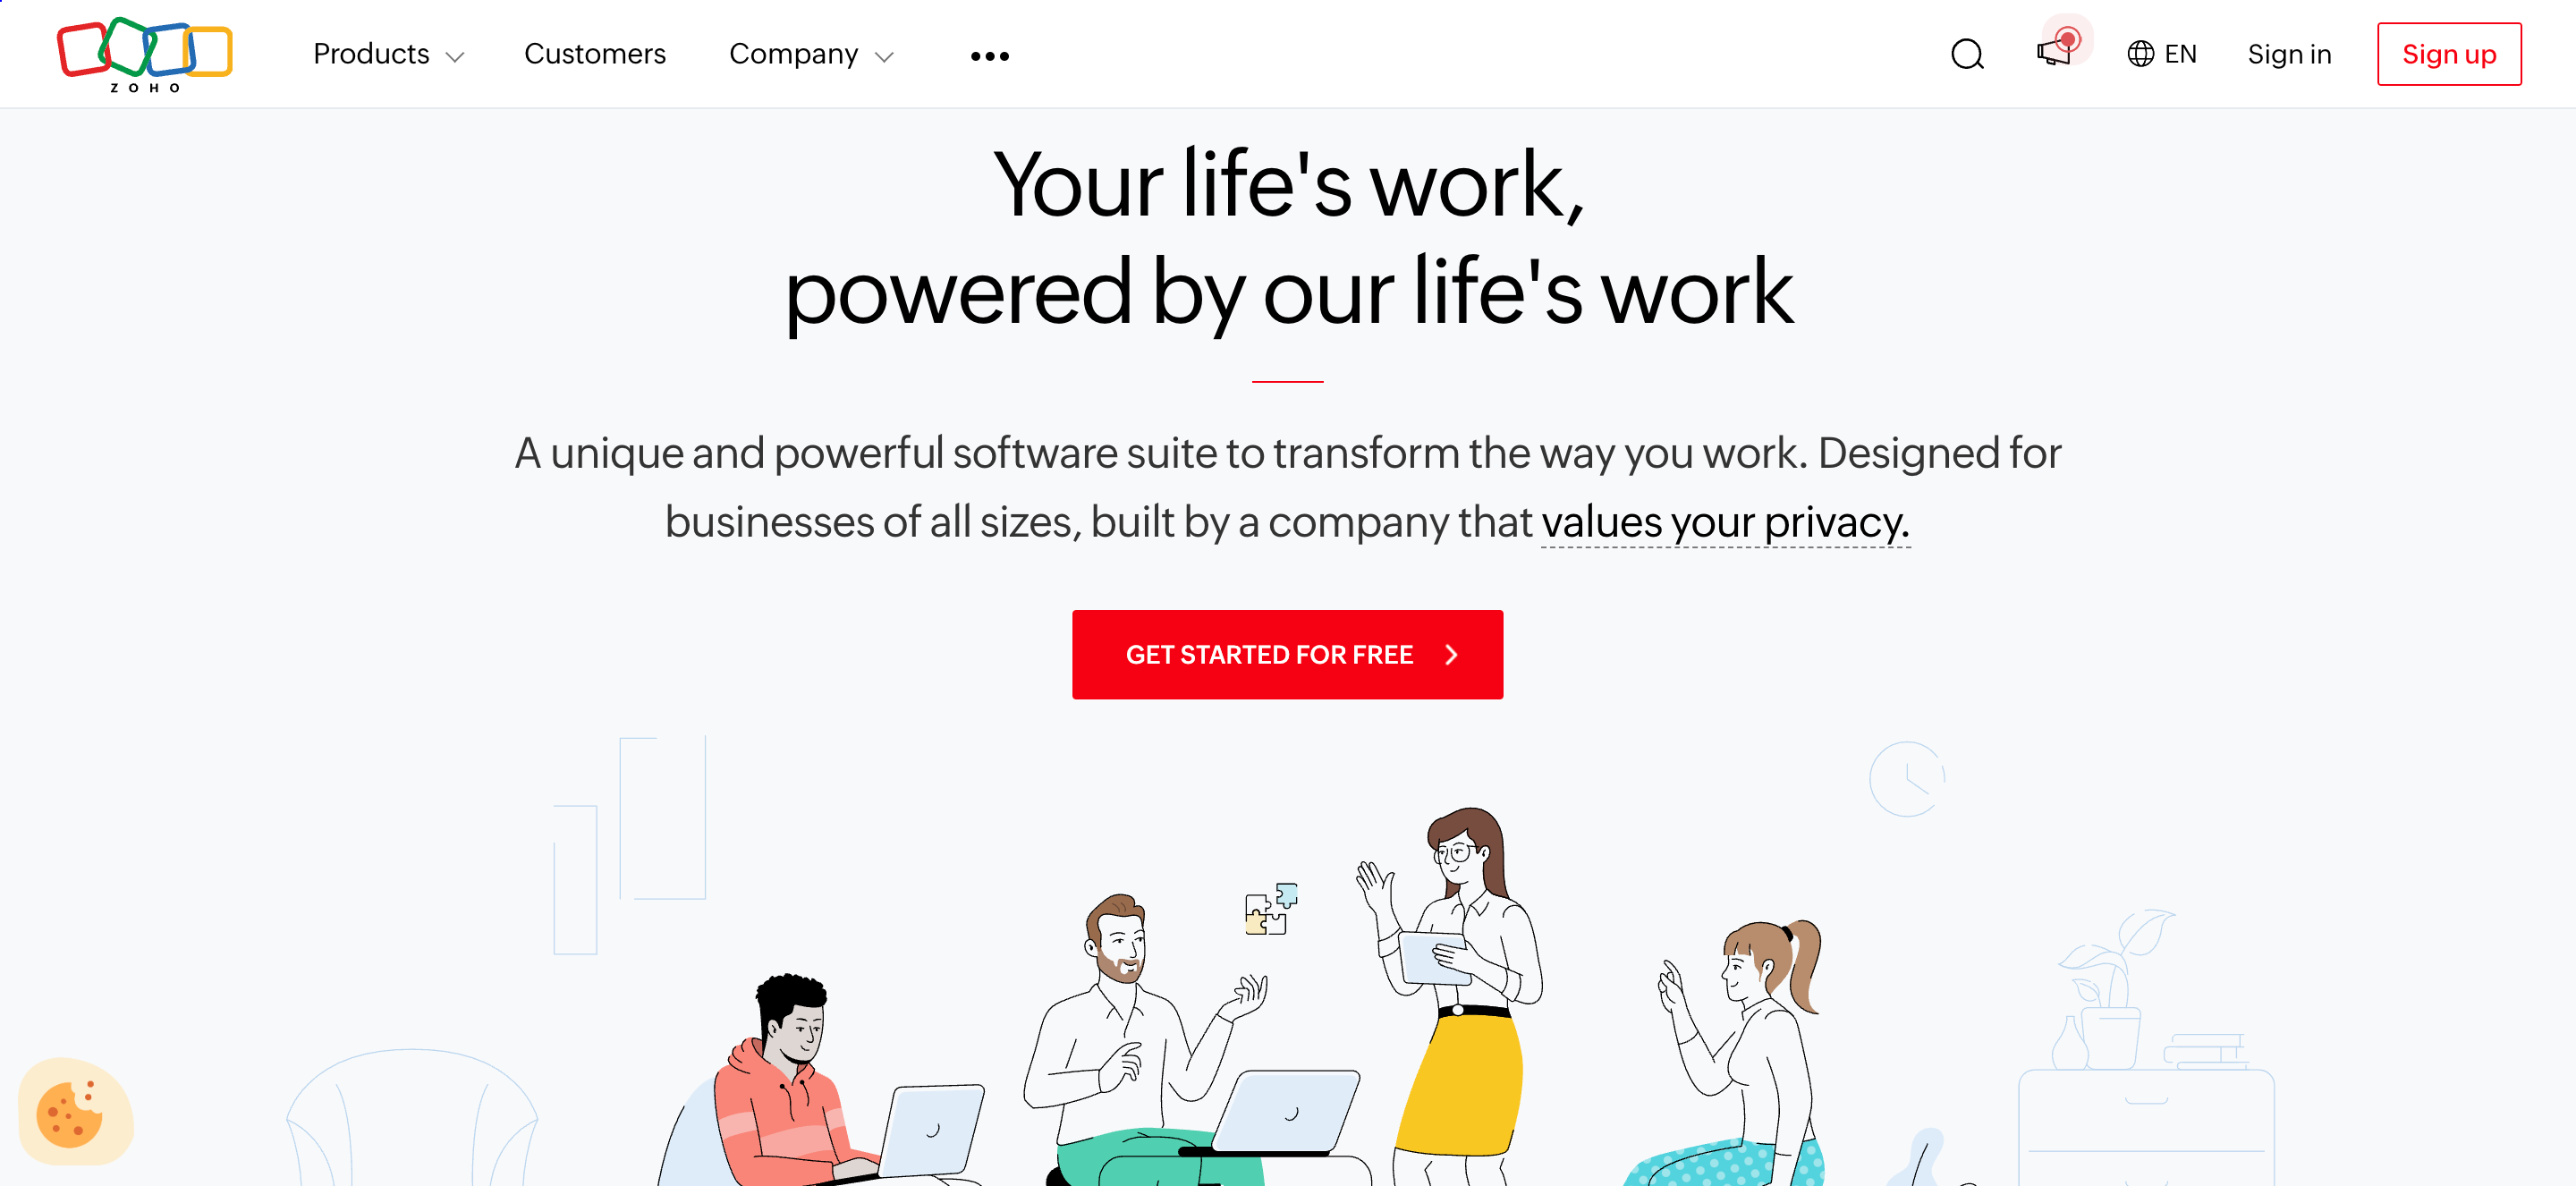Toggle the EN language selector

[2164, 53]
